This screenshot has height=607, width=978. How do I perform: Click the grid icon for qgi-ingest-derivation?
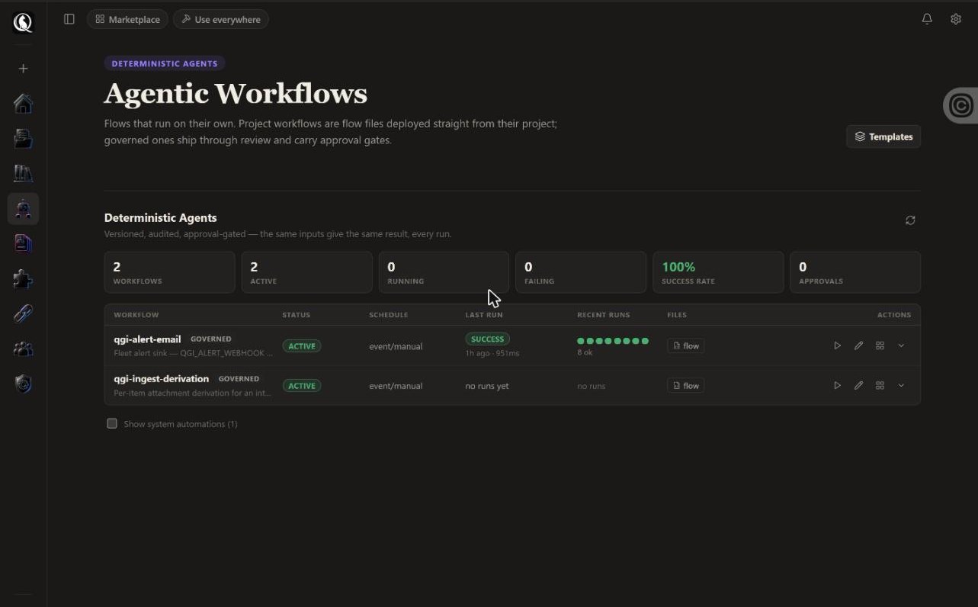pos(880,385)
